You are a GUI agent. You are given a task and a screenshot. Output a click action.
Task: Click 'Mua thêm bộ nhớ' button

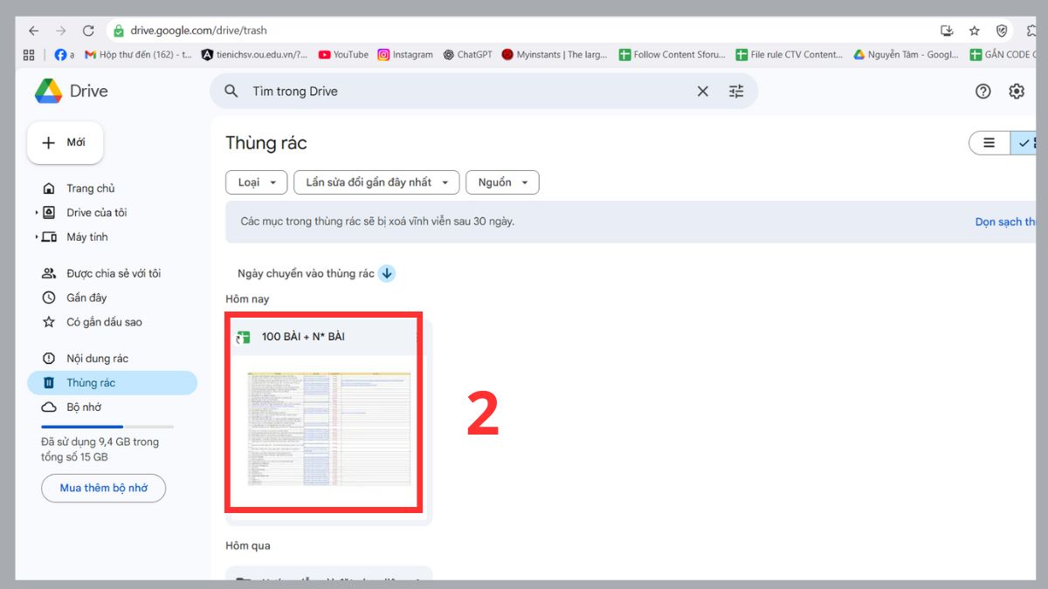103,488
